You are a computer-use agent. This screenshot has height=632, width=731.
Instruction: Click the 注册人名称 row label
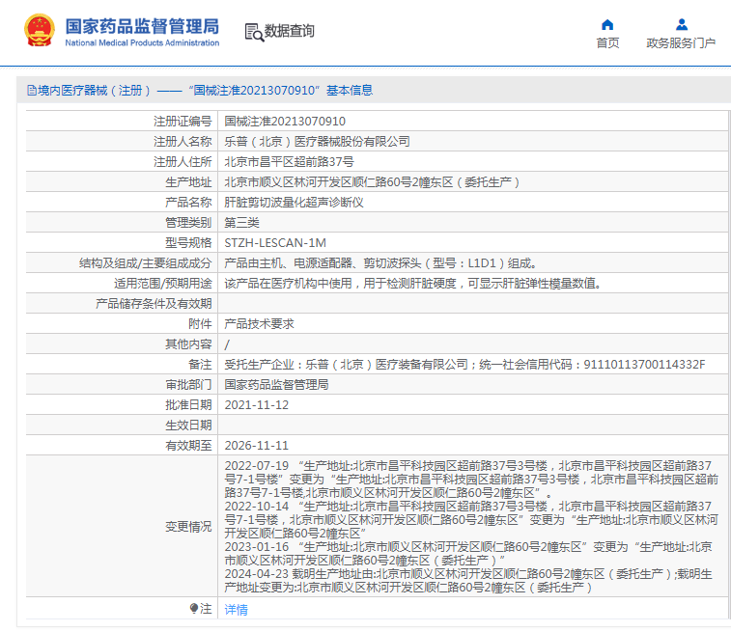click(183, 142)
